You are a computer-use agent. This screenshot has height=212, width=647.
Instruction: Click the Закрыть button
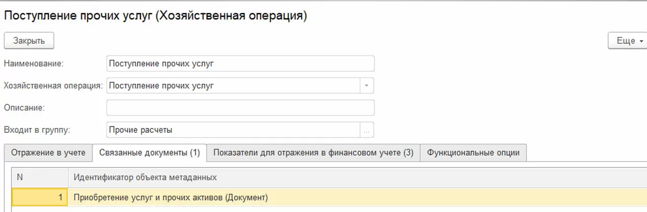[x=29, y=41]
